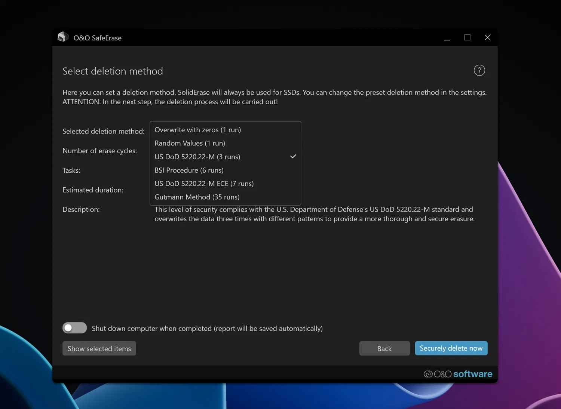Choose Overwrite with zeros (1 run)
561x409 pixels.
coord(226,130)
